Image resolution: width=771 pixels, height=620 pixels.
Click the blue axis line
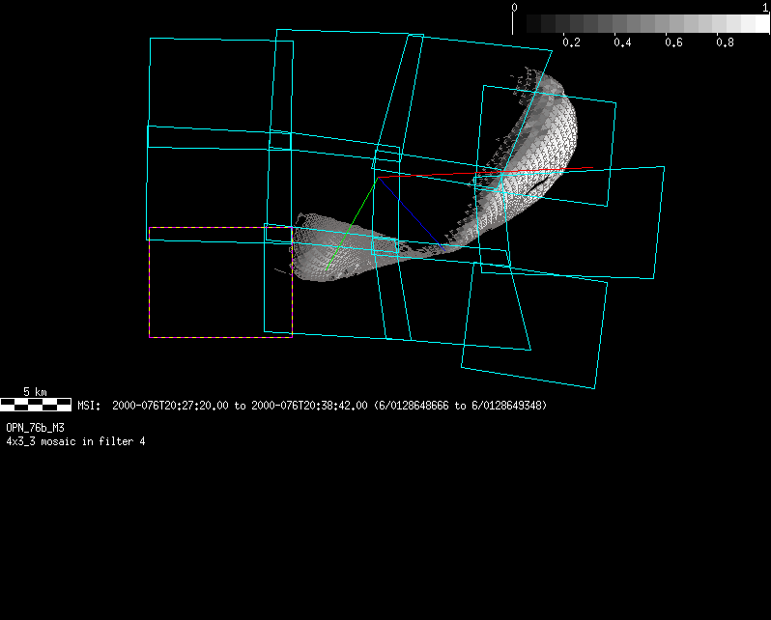408,211
